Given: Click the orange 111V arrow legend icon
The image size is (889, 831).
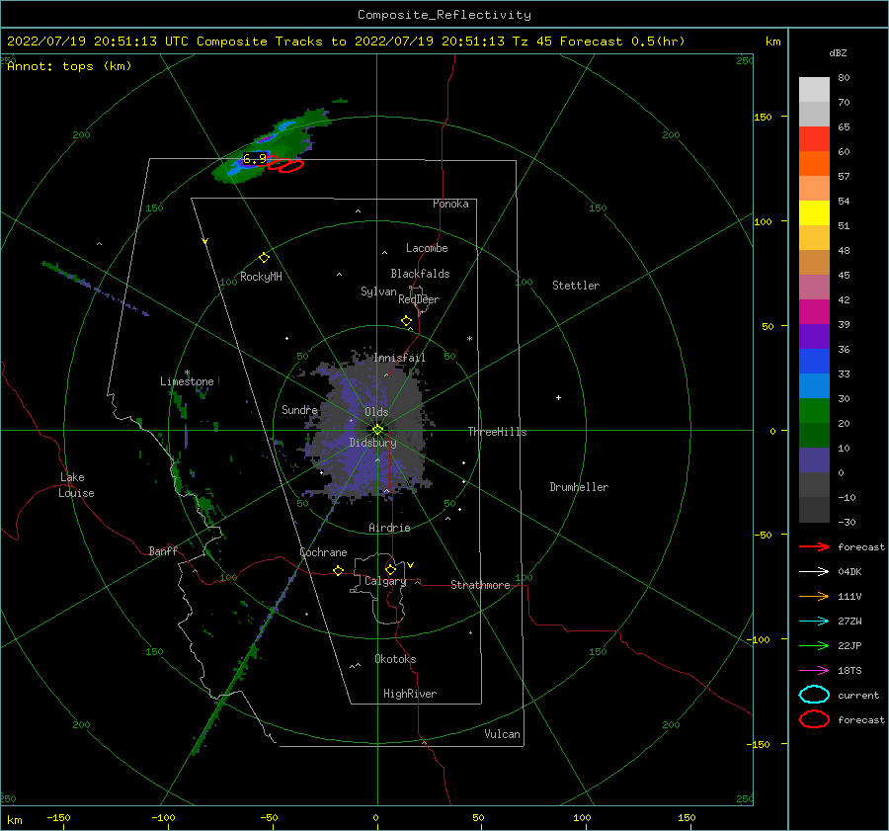Looking at the screenshot, I should coord(814,596).
